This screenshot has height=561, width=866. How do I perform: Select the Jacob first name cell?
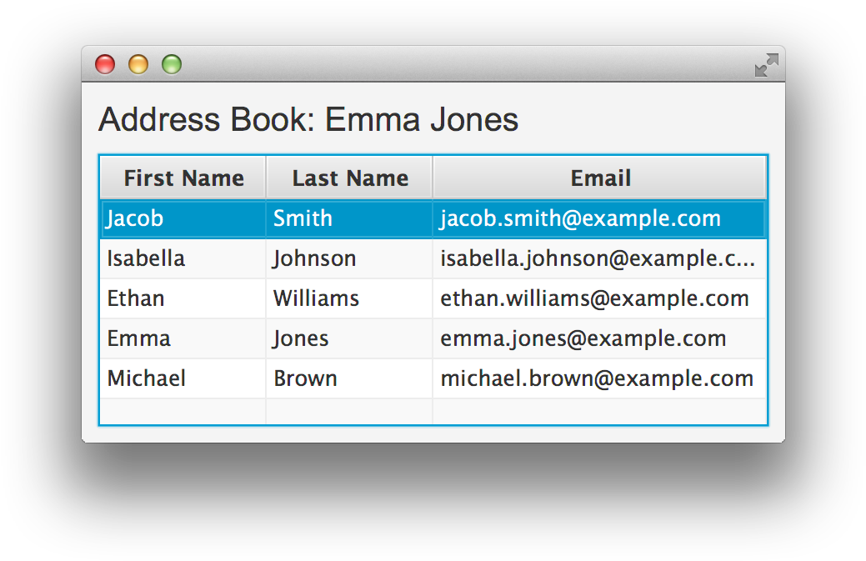pos(135,218)
